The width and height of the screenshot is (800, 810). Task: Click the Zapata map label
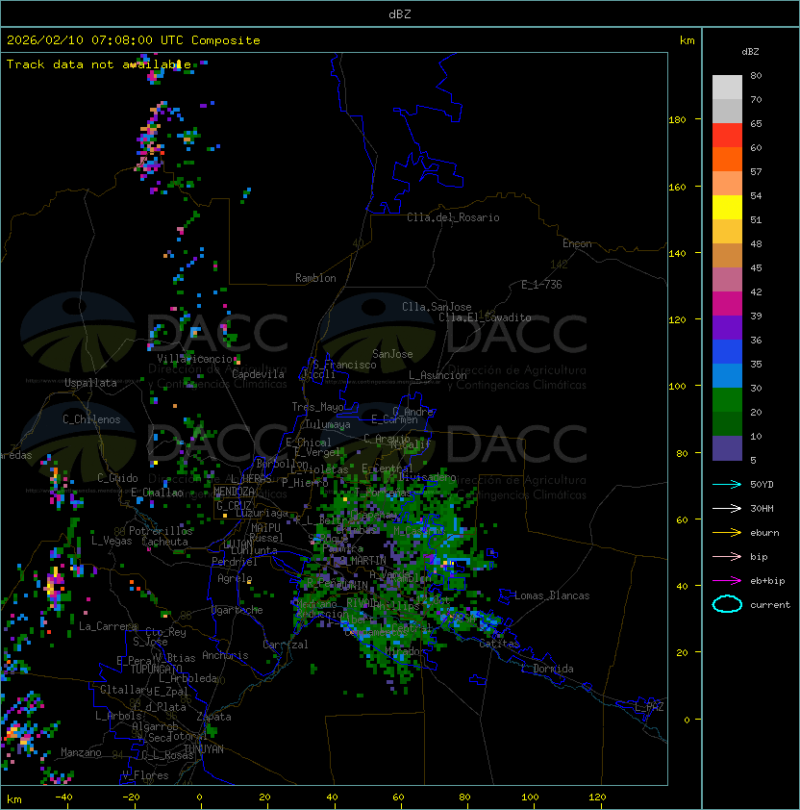coord(213,717)
